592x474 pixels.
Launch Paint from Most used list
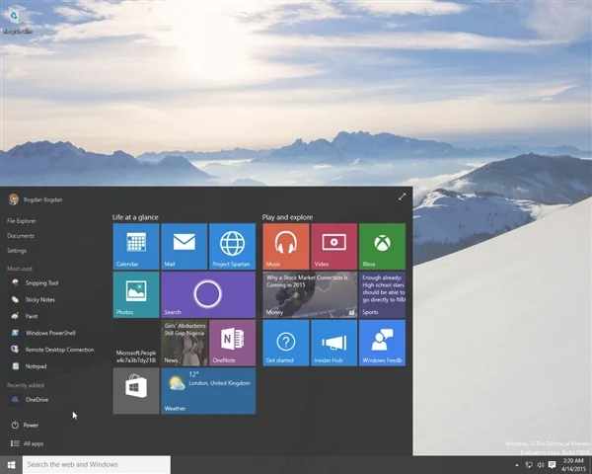click(25, 316)
